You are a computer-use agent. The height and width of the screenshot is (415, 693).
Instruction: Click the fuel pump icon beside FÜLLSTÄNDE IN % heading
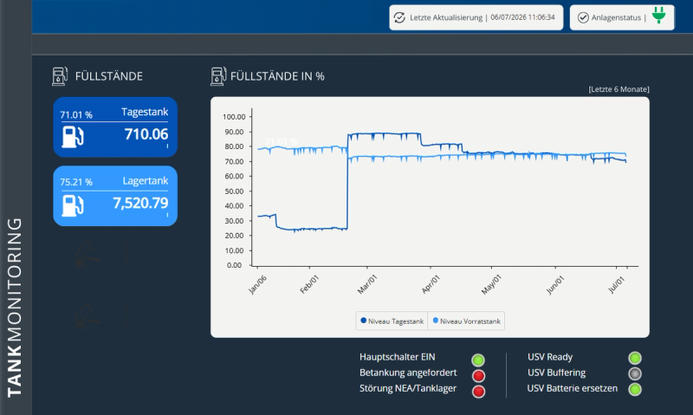(x=218, y=76)
